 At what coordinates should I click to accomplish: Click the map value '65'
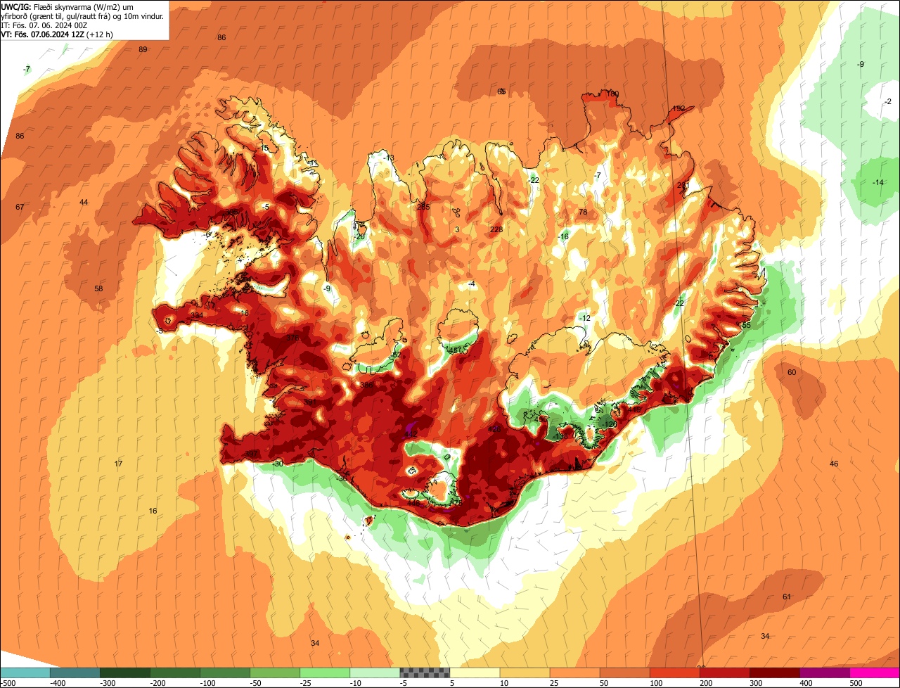pos(501,92)
